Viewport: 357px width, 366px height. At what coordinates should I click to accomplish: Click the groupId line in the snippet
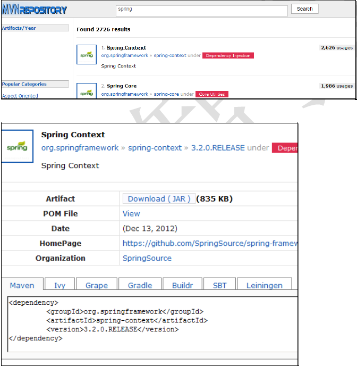[125, 312]
